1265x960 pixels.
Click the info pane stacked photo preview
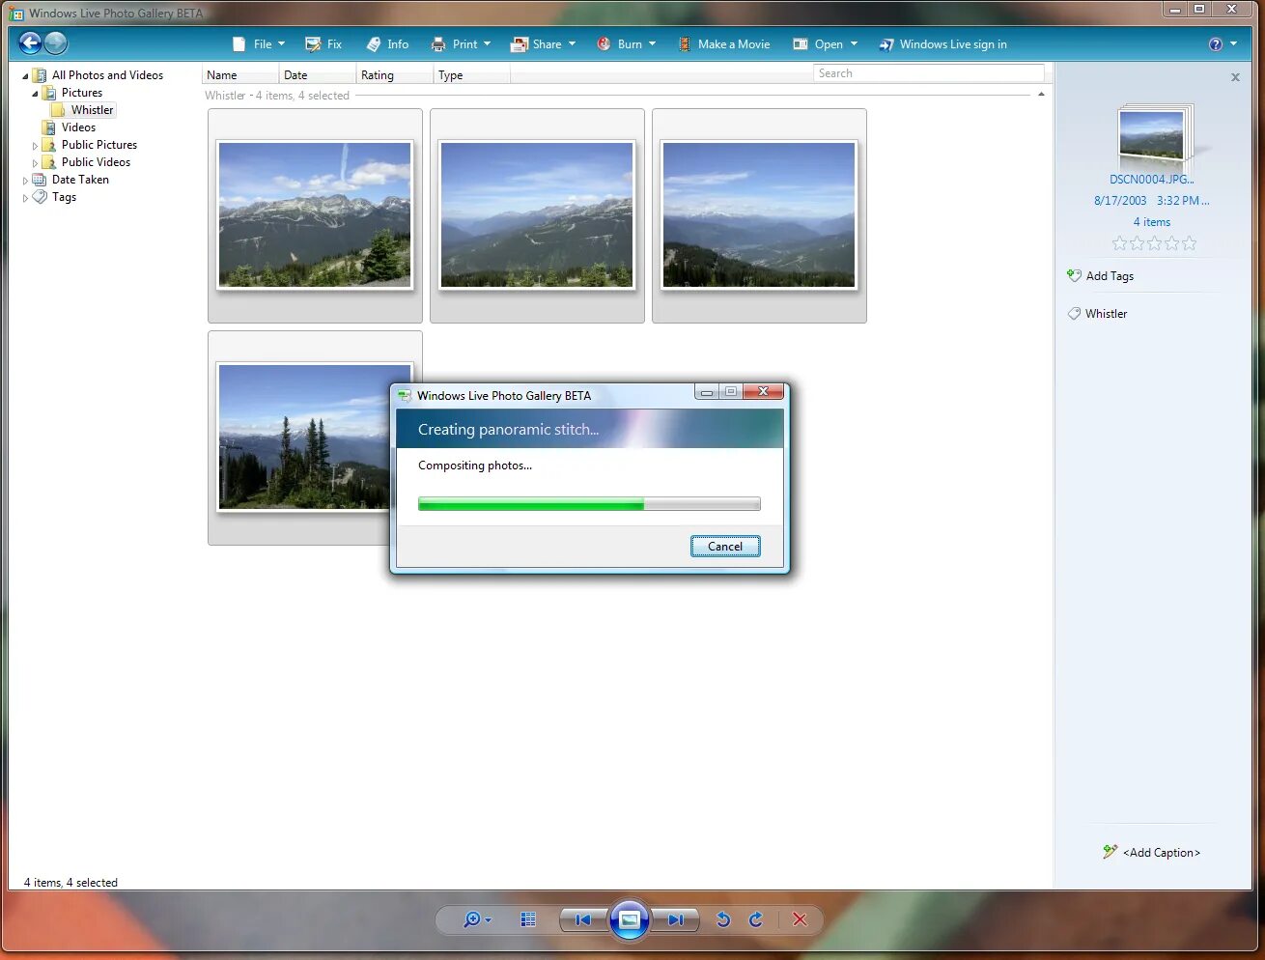click(1155, 135)
